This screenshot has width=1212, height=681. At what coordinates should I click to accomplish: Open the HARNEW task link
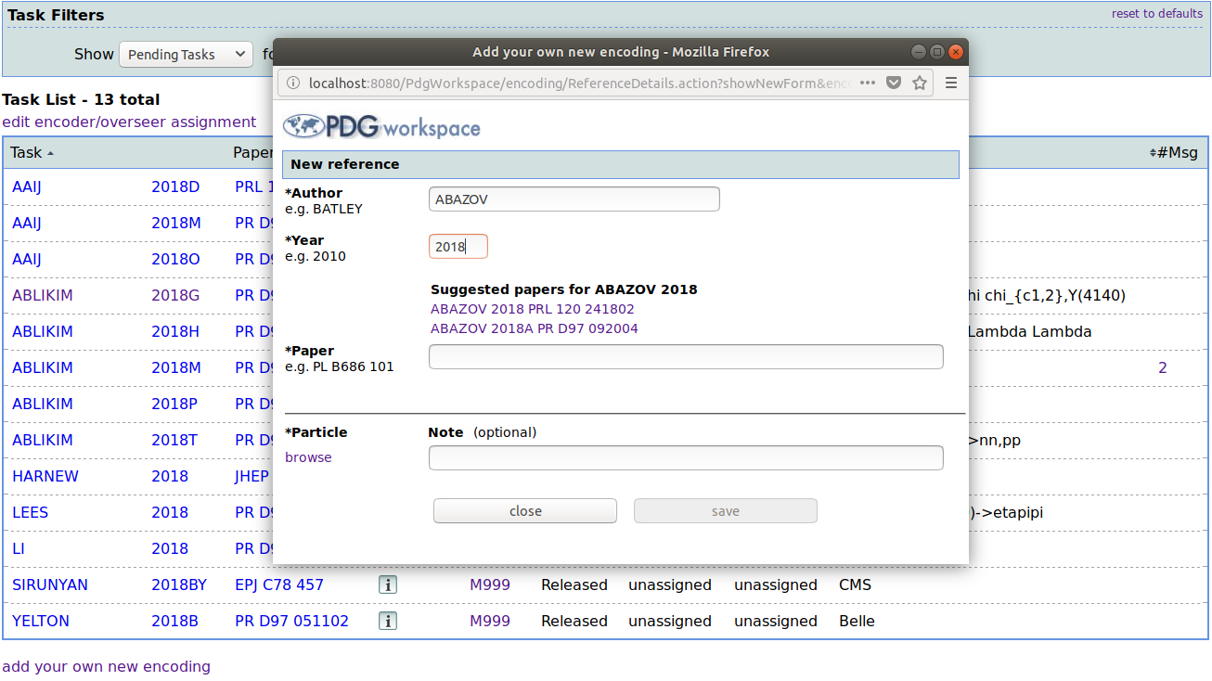pyautogui.click(x=45, y=476)
